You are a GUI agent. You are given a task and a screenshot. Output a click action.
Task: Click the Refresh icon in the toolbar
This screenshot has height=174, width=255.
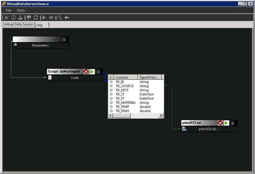coord(36,18)
